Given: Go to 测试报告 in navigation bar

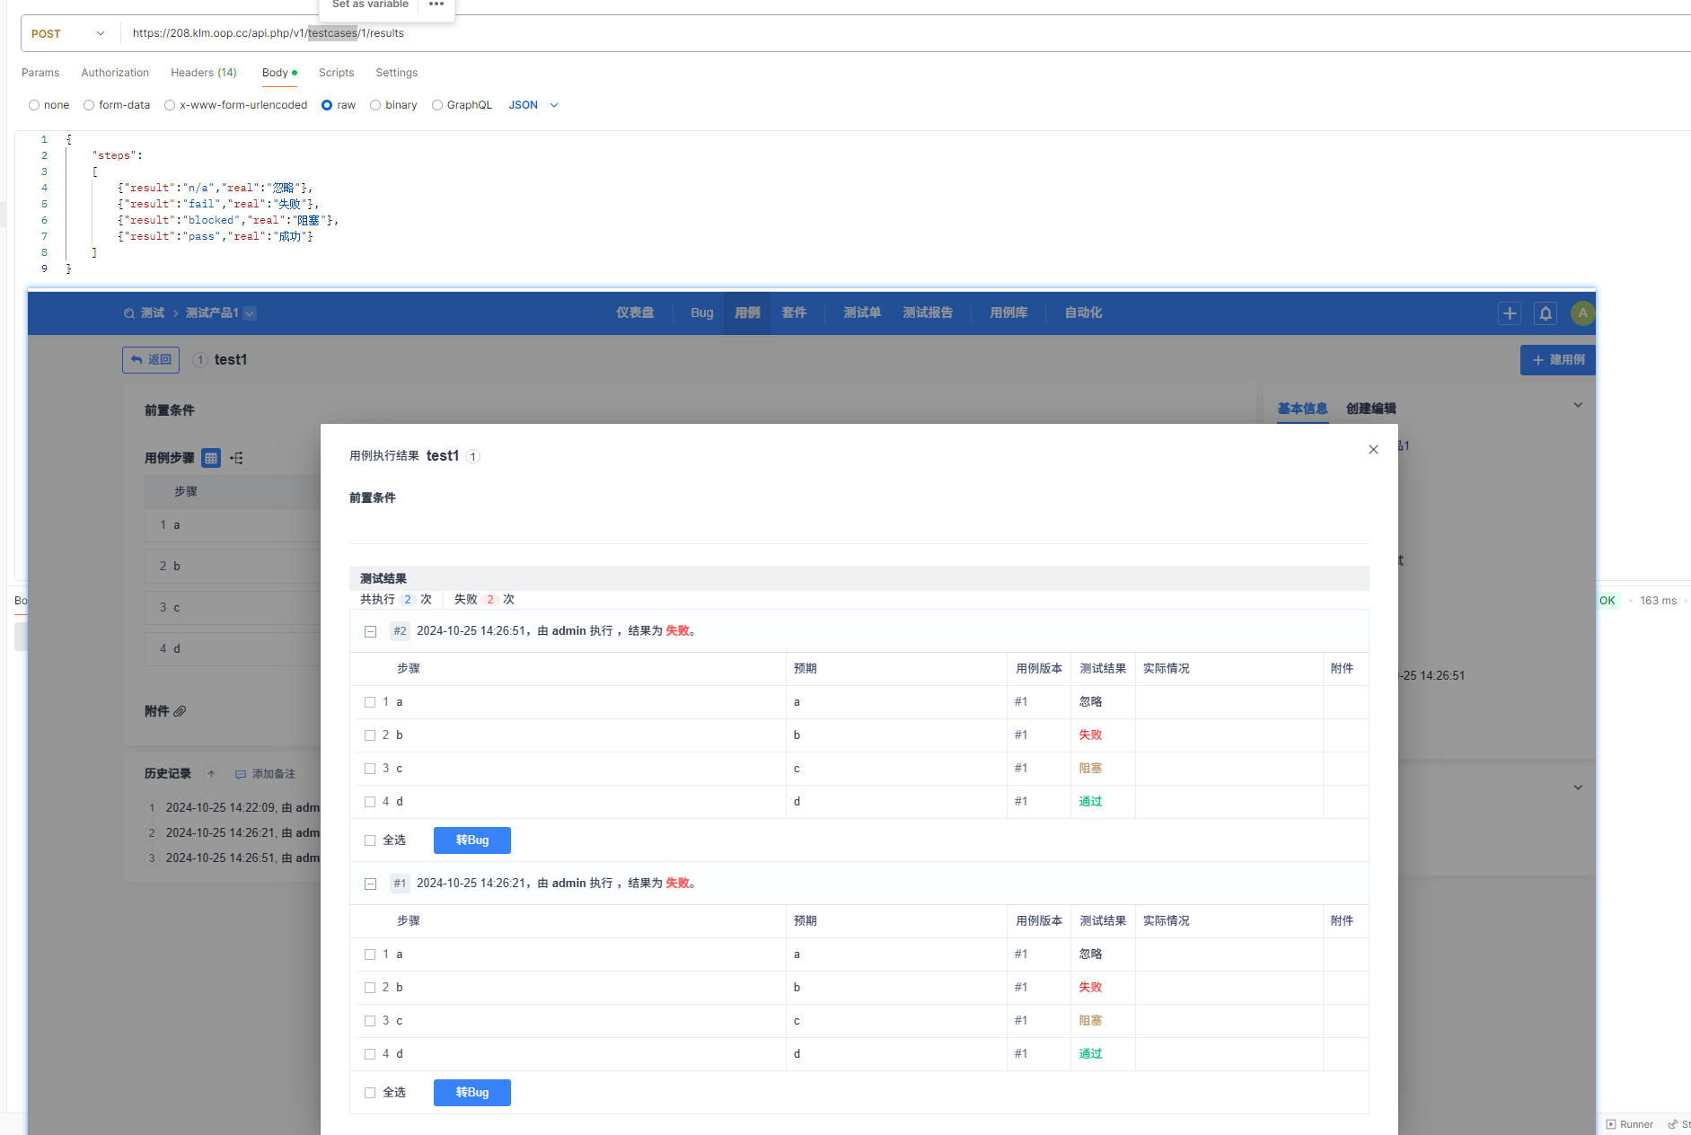Looking at the screenshot, I should click(x=928, y=312).
